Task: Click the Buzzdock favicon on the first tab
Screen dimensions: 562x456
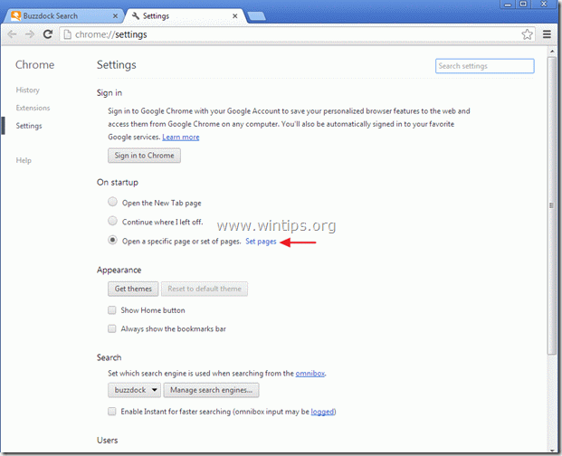Action: [15, 16]
